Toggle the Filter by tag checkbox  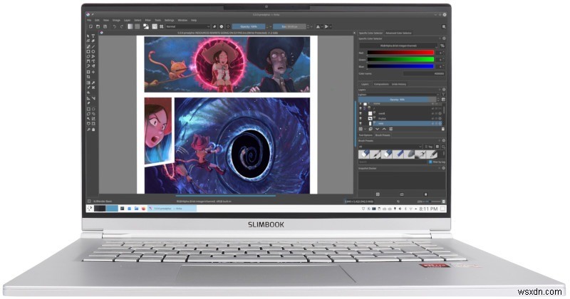430,162
